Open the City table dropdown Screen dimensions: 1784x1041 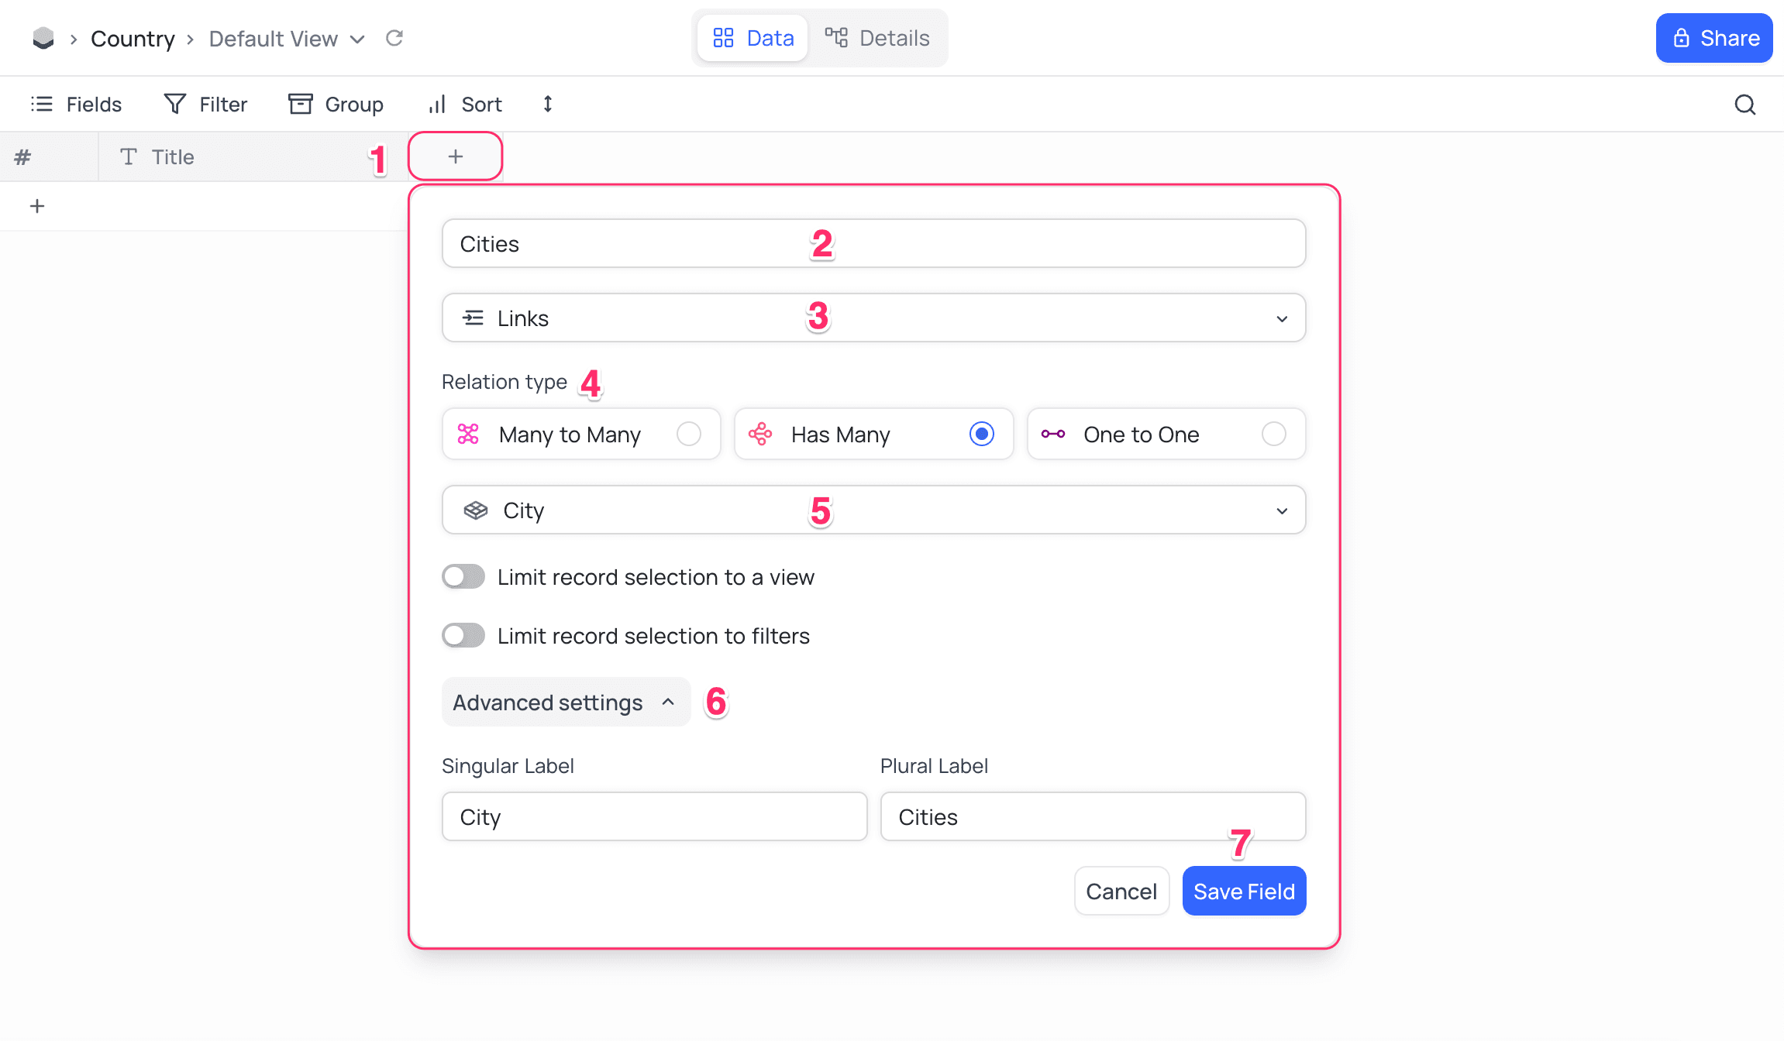(x=873, y=510)
